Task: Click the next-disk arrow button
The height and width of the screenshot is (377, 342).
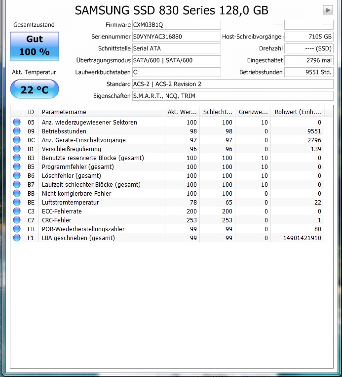Action: point(328,10)
